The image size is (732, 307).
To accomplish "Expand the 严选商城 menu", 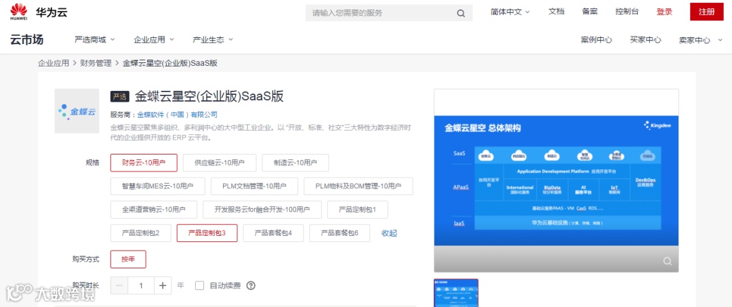I will pos(95,40).
